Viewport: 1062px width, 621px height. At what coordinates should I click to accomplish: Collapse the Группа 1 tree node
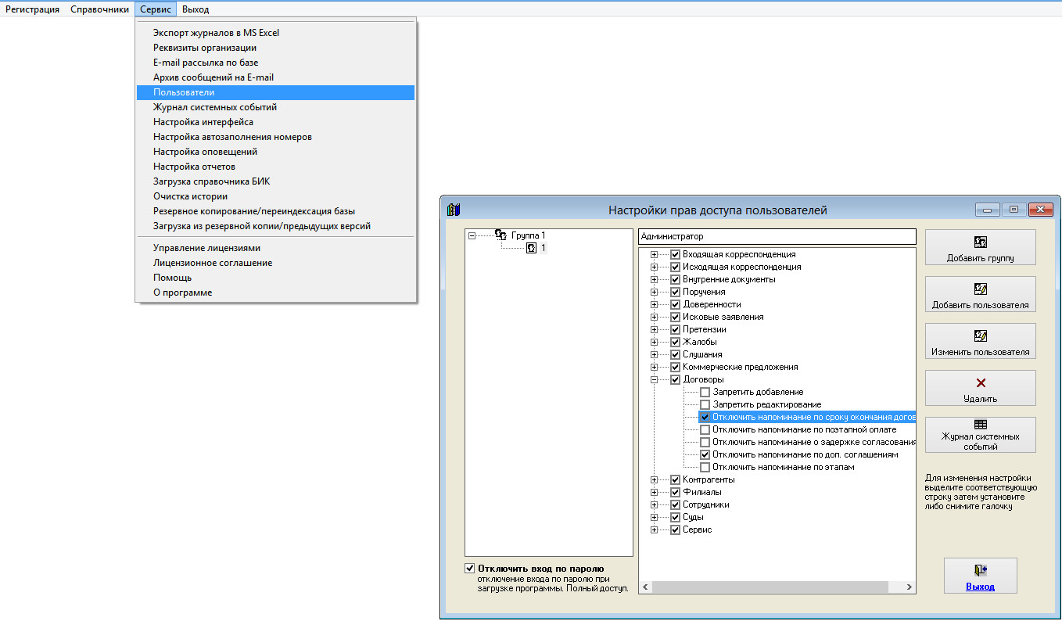click(472, 235)
